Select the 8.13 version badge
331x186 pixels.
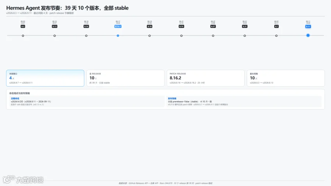pyautogui.click(x=54, y=26)
